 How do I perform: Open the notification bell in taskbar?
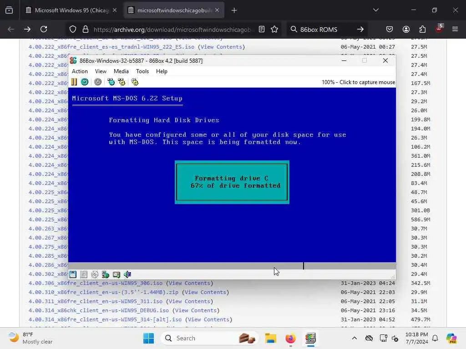[x=435, y=338]
